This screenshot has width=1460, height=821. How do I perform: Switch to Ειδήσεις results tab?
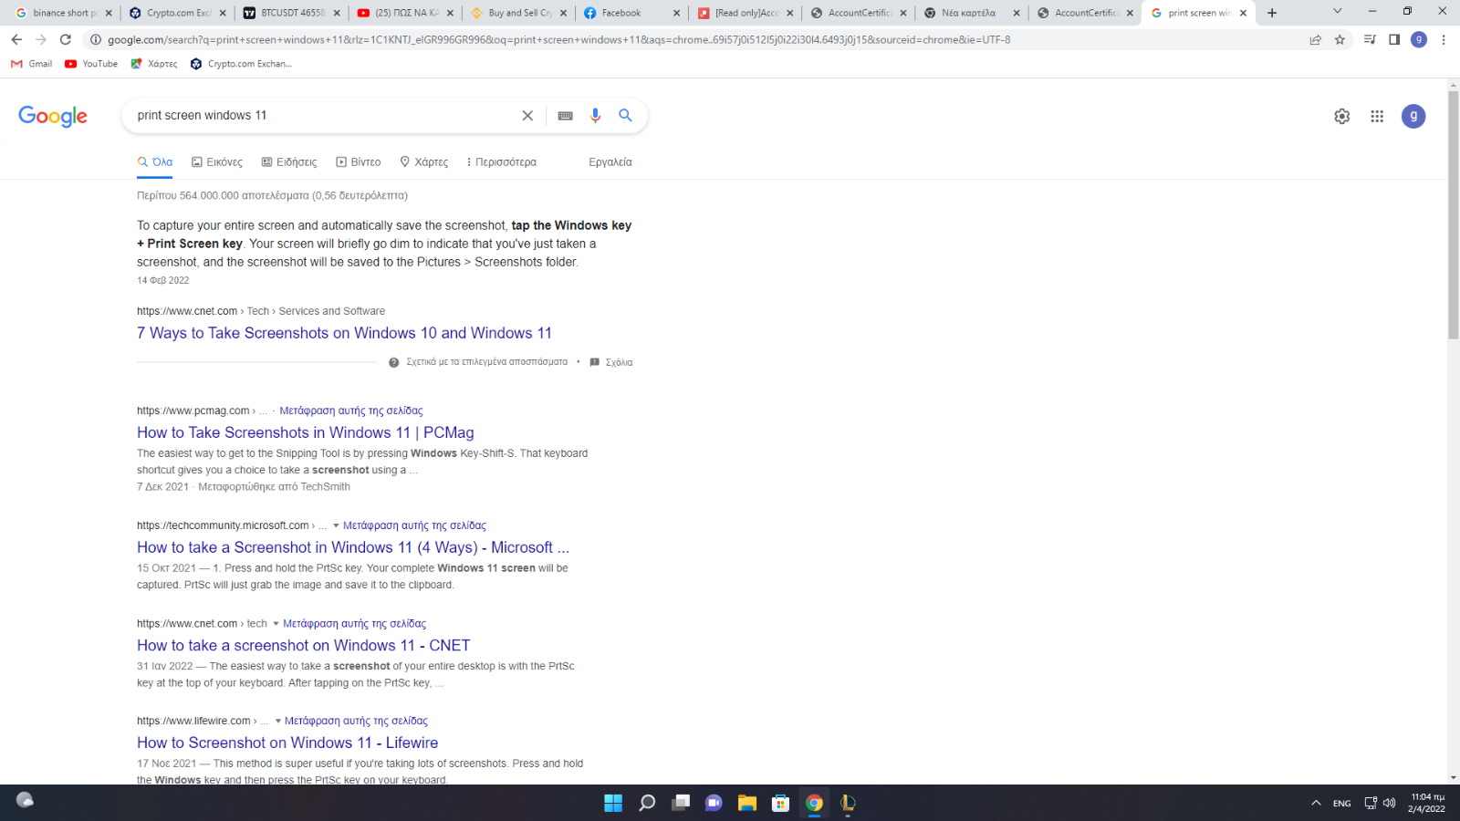289,161
